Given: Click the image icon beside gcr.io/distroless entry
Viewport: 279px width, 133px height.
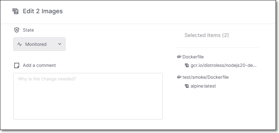Looking at the screenshot, I should pos(187,65).
